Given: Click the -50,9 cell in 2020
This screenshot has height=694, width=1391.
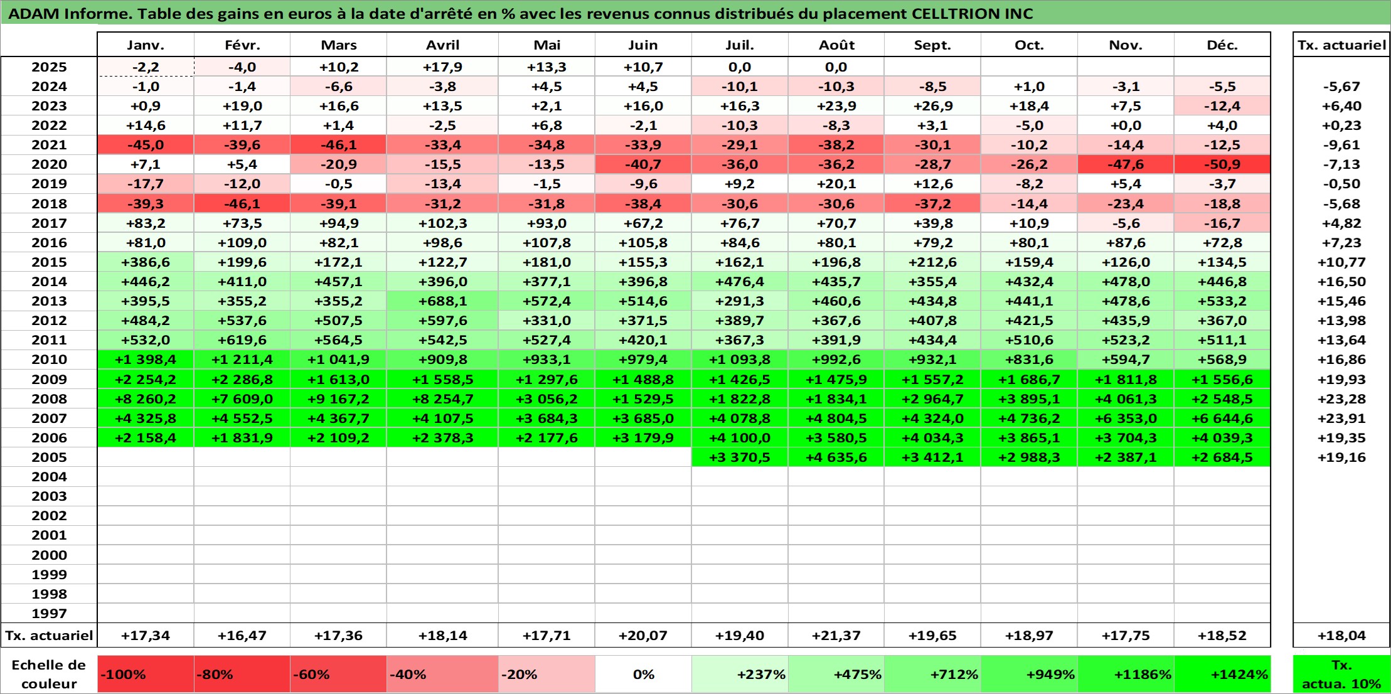Looking at the screenshot, I should pyautogui.click(x=1222, y=164).
